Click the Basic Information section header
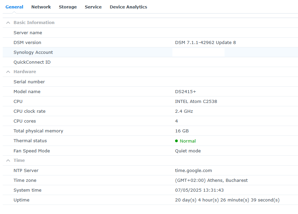Screen dimensions: 298x214 click(34, 23)
